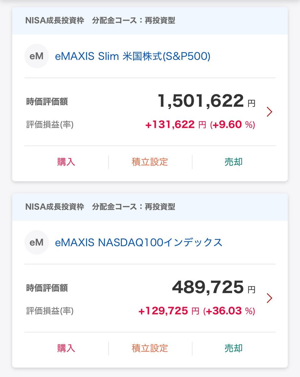This screenshot has height=377, width=300.
Task: Click 分配金コース：再投資型 on the NASDAQ100 card
Action: (x=134, y=207)
